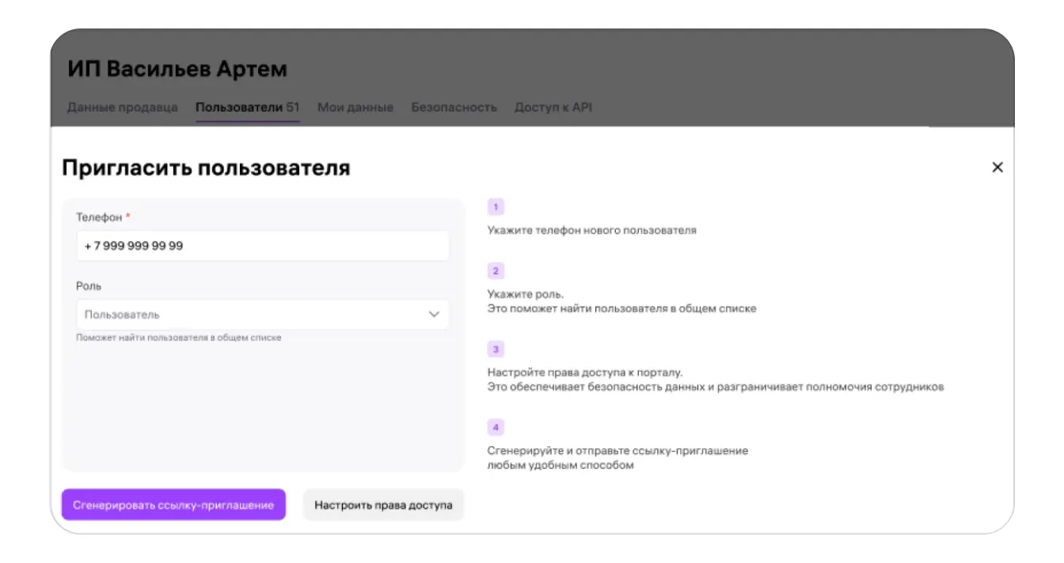Click the step 3 number badge
This screenshot has height=563, width=1064.
pyautogui.click(x=496, y=350)
